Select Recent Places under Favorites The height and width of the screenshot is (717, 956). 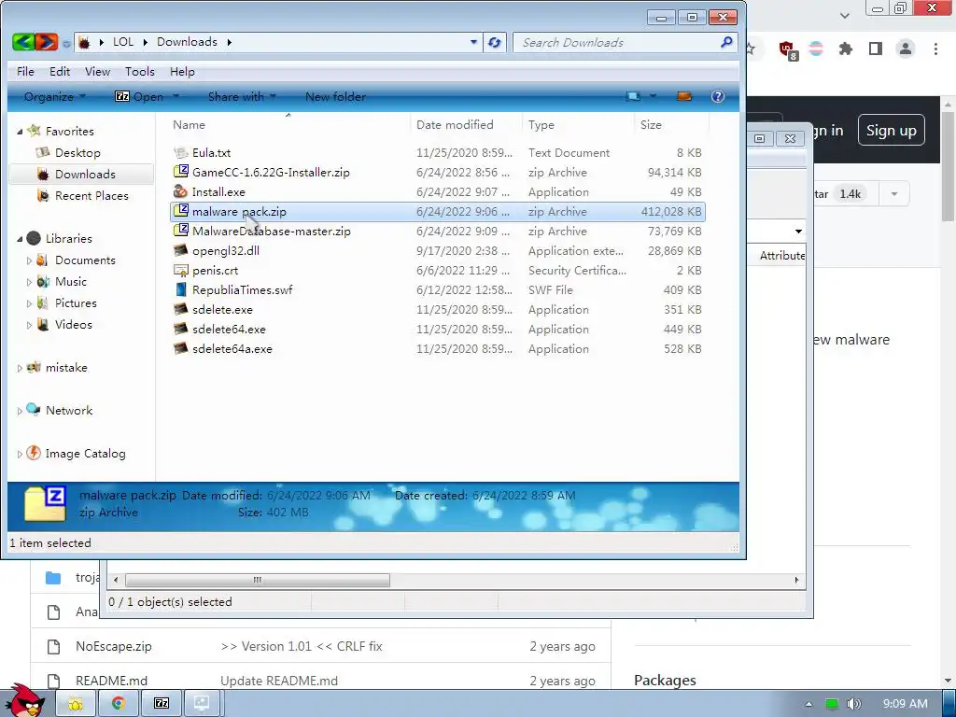pos(91,196)
